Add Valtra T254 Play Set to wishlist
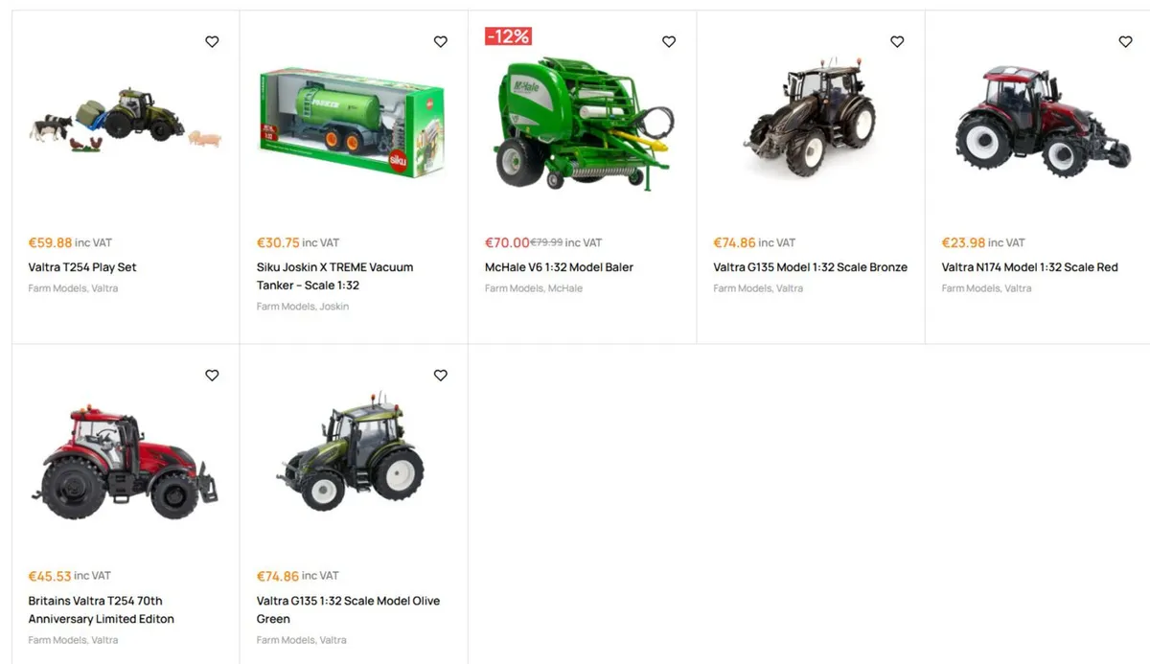The height and width of the screenshot is (664, 1150). (212, 41)
